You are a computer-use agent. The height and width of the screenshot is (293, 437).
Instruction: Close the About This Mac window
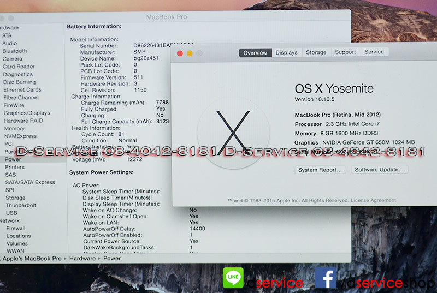(x=180, y=53)
